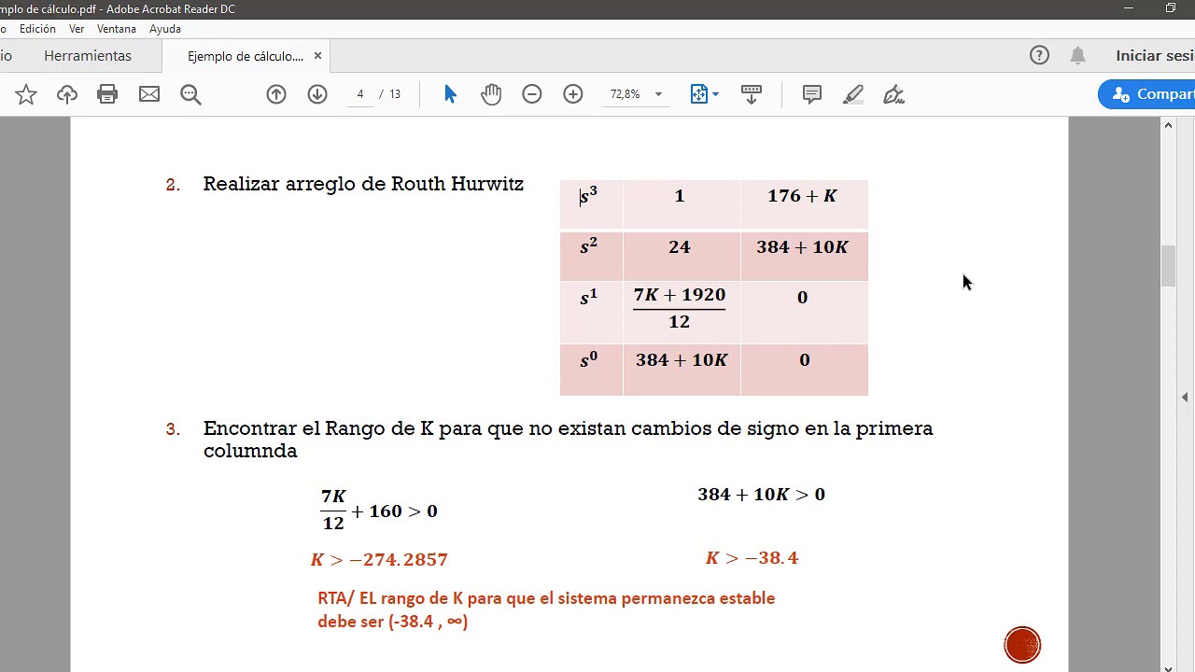Open the fit page options tool
Image resolution: width=1195 pixels, height=672 pixels.
(699, 94)
